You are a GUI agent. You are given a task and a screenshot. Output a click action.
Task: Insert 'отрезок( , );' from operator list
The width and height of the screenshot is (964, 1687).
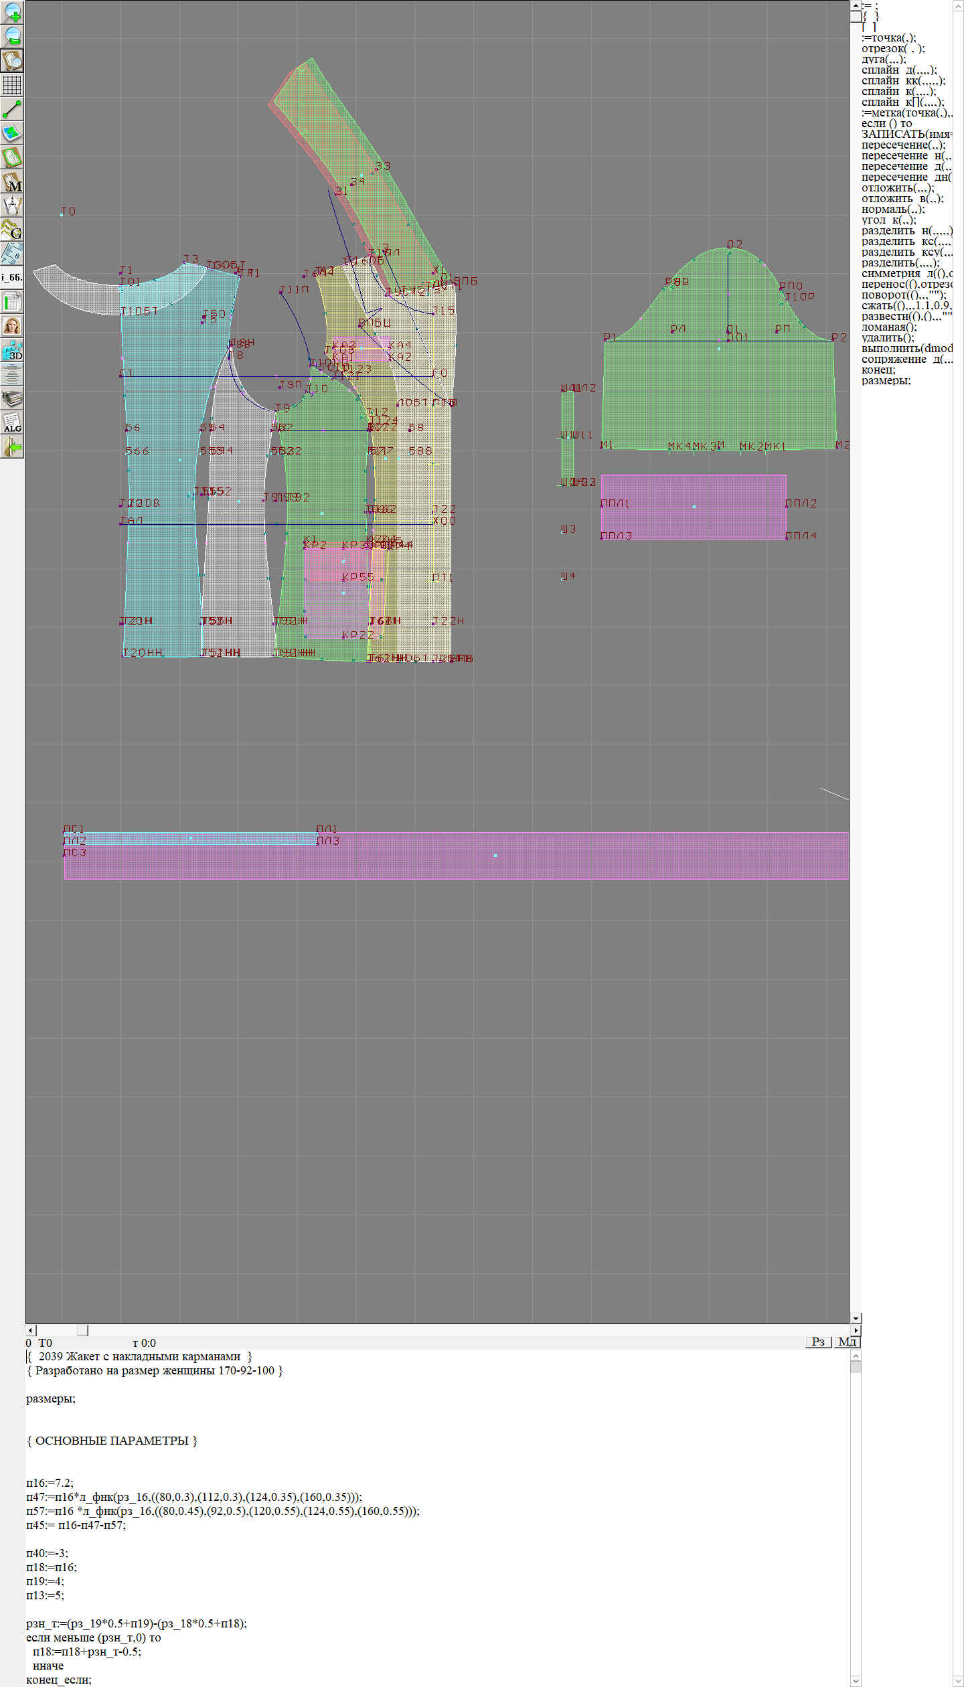(893, 48)
